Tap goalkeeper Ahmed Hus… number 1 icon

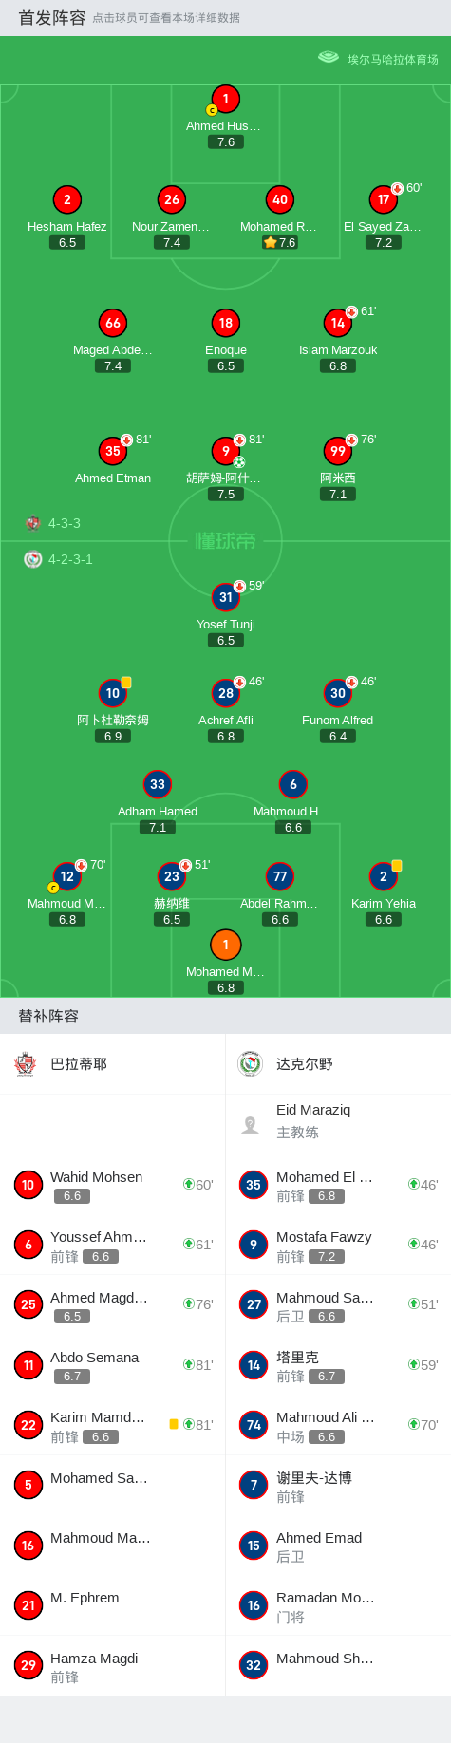click(x=225, y=99)
